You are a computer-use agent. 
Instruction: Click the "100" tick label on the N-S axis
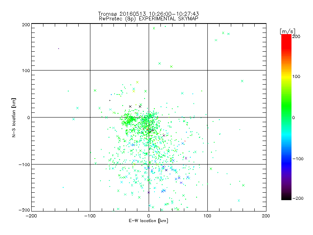point(26,70)
